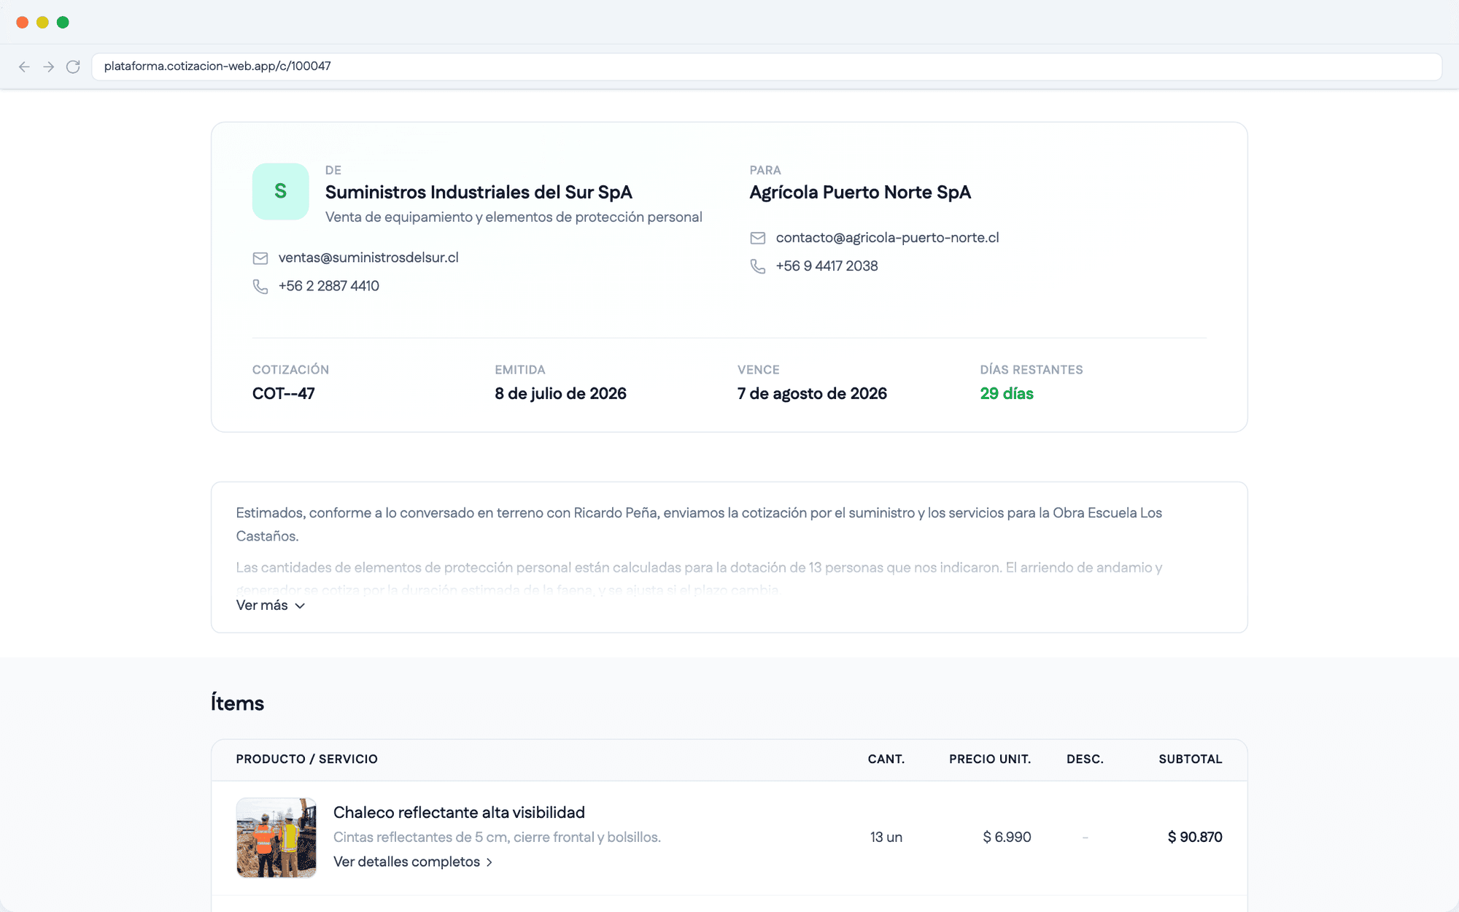The width and height of the screenshot is (1459, 912).
Task: Click the Ítems section heading
Action: tap(237, 703)
